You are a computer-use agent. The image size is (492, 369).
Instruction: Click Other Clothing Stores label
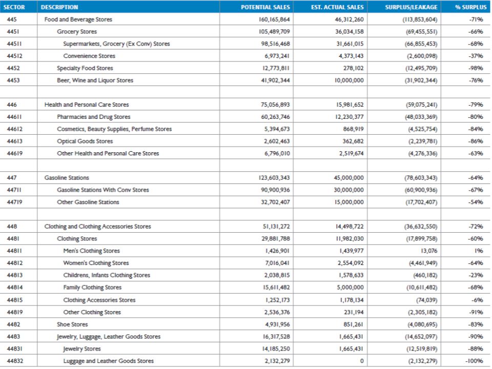click(x=92, y=312)
